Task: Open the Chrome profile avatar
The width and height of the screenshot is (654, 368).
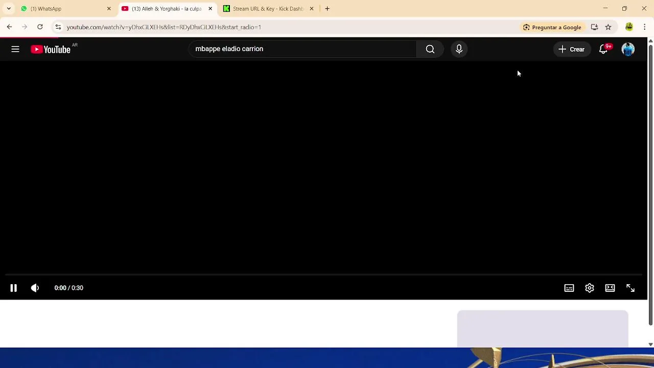Action: (x=629, y=27)
